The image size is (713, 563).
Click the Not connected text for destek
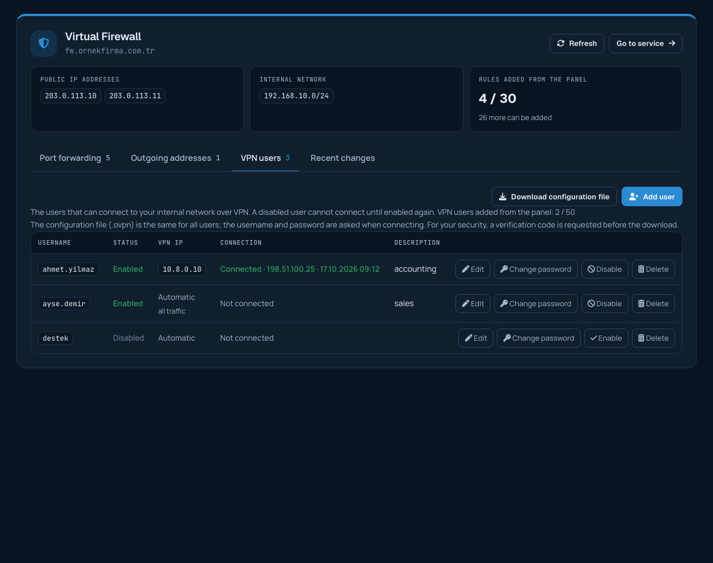[x=247, y=338]
